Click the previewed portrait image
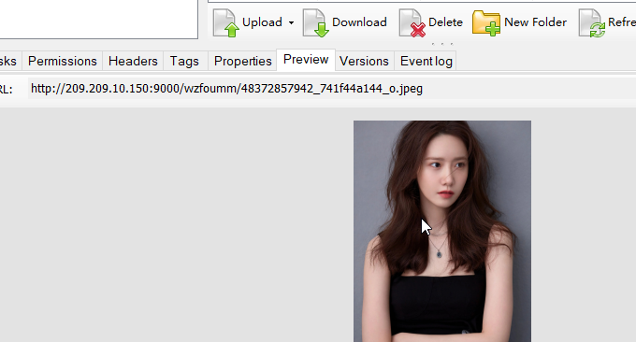This screenshot has width=636, height=342. point(442,231)
